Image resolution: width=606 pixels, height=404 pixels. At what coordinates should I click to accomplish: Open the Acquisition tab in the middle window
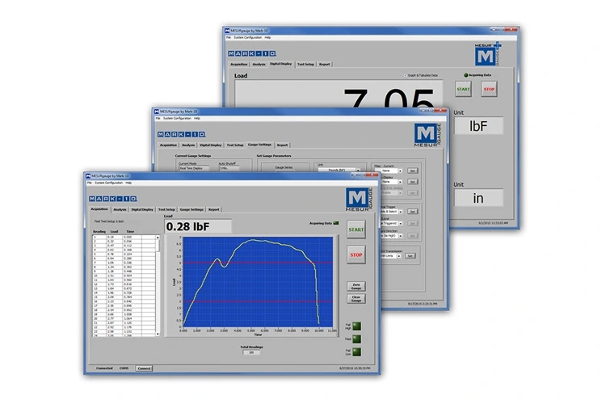(169, 145)
